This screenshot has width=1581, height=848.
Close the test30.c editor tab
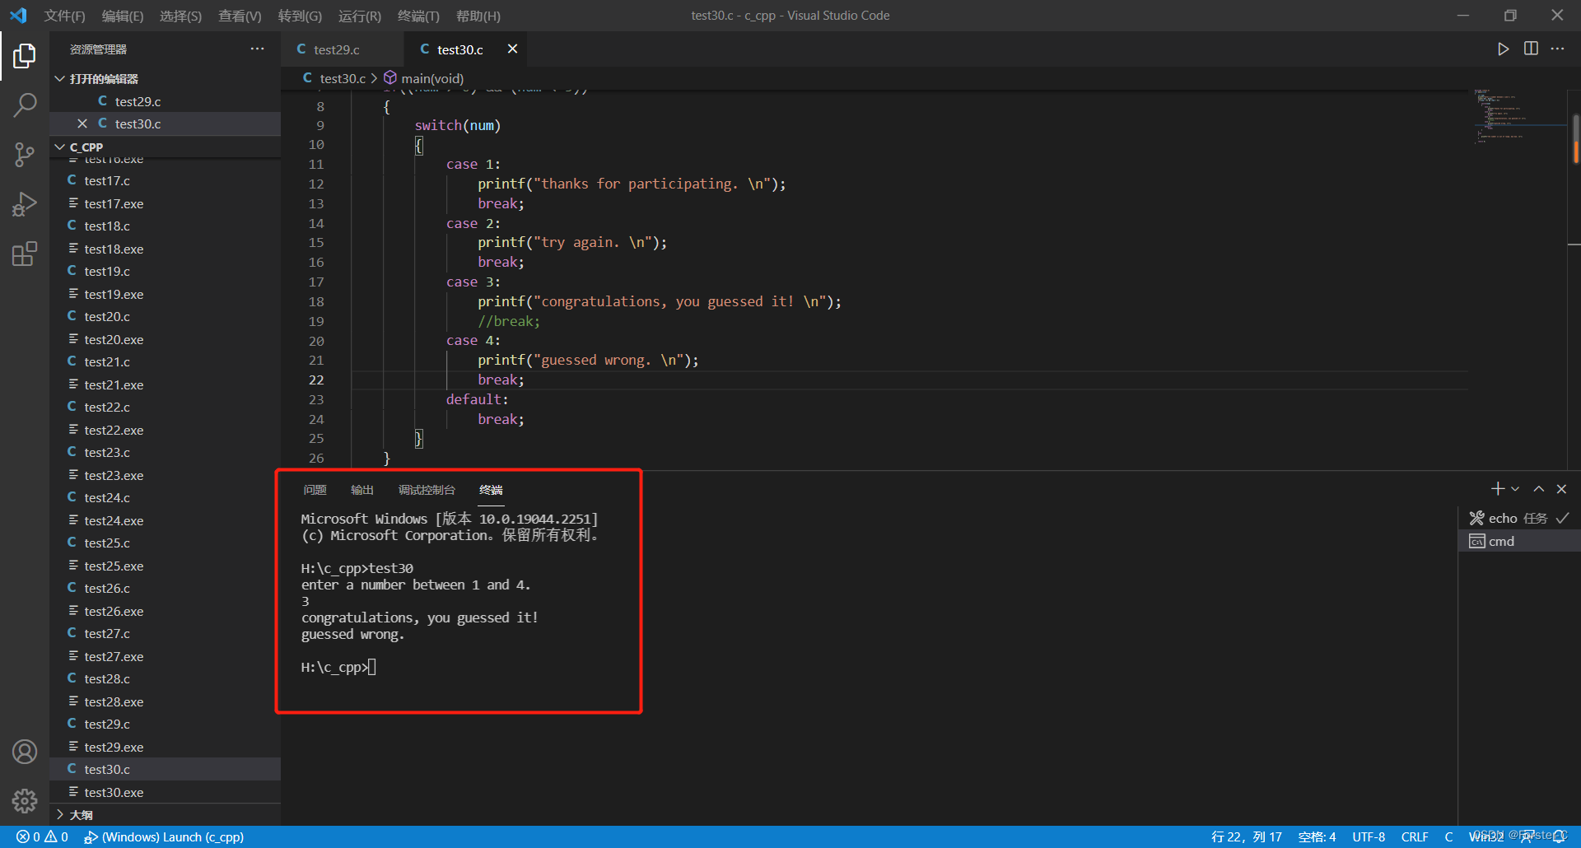point(512,49)
